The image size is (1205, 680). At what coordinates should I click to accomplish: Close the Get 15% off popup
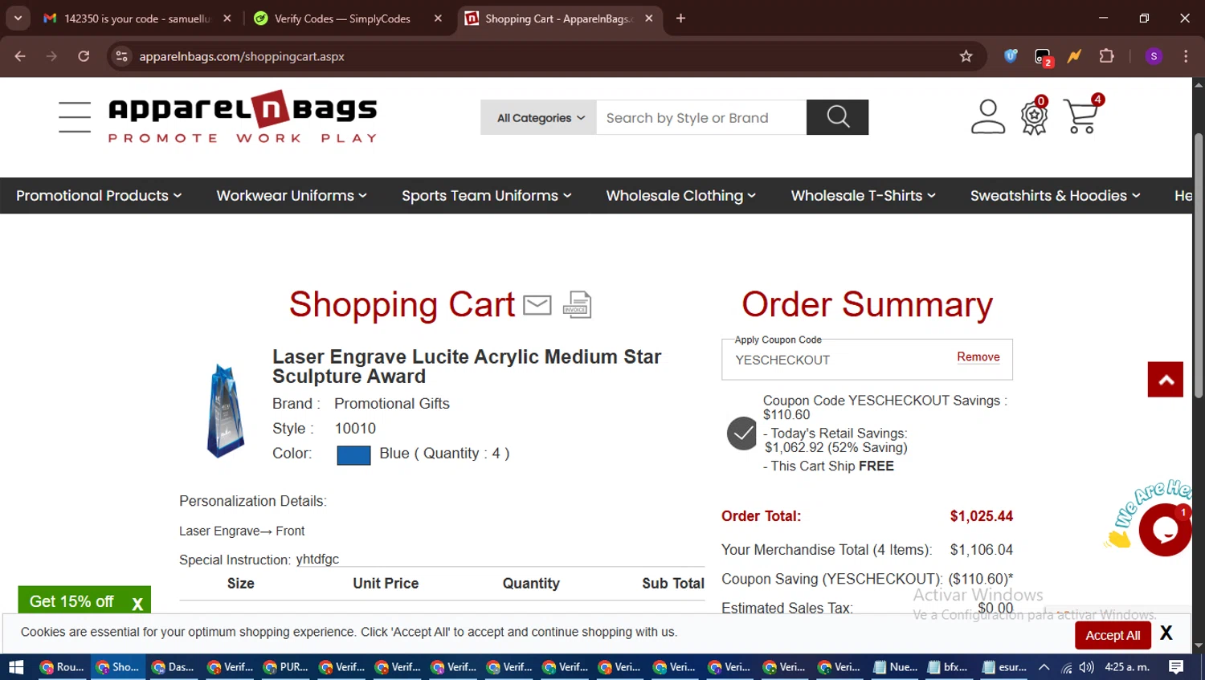137,603
